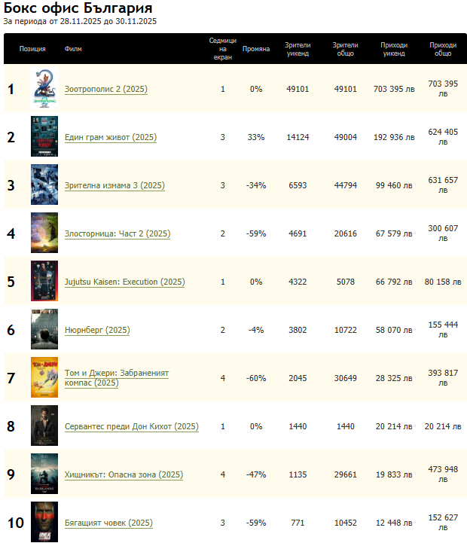
Task: Click the Зрители общо column header
Action: (345, 49)
